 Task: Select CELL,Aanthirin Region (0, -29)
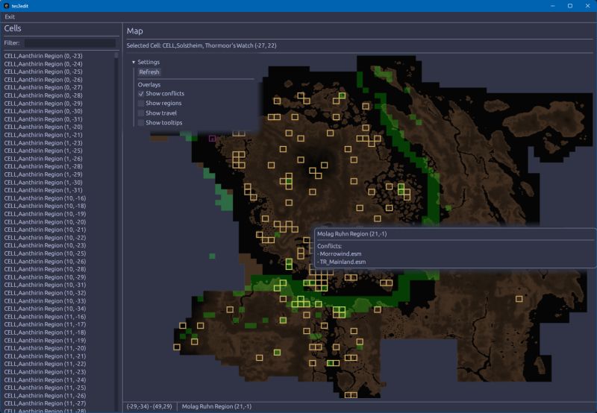point(43,104)
